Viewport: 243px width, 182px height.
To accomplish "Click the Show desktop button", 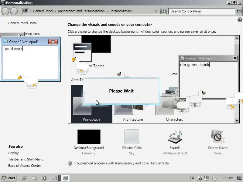I will [240, 178].
